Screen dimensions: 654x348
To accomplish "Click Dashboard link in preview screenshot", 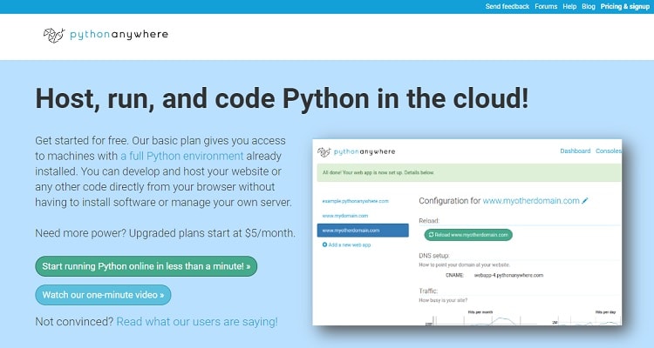I will pos(576,151).
